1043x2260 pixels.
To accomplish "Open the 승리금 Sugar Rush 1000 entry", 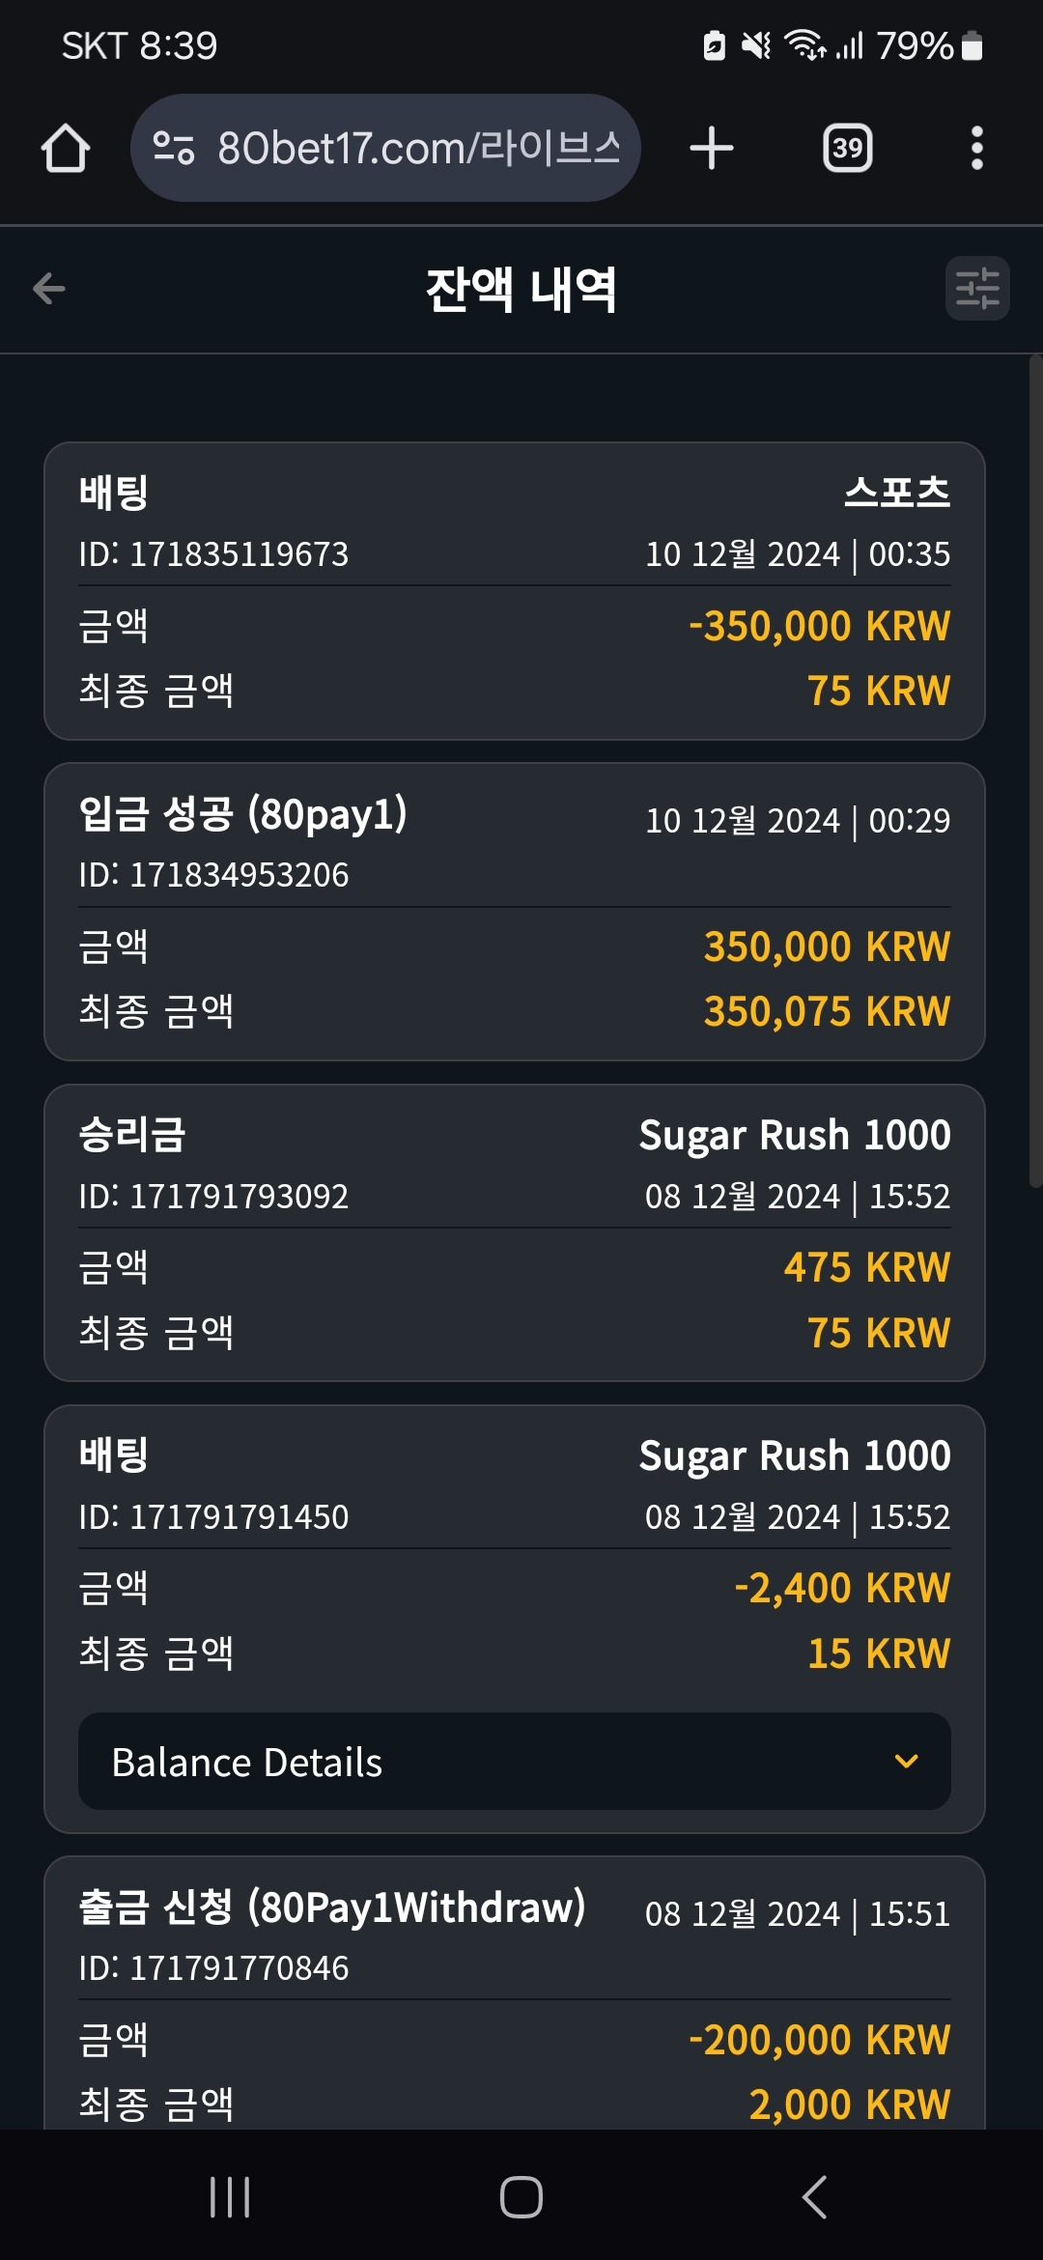I will [515, 1232].
